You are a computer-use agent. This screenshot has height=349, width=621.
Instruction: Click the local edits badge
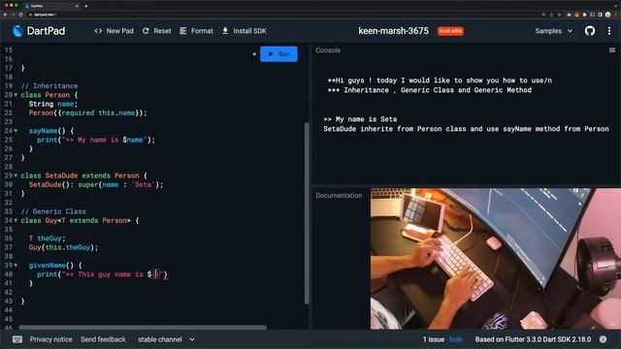[450, 31]
